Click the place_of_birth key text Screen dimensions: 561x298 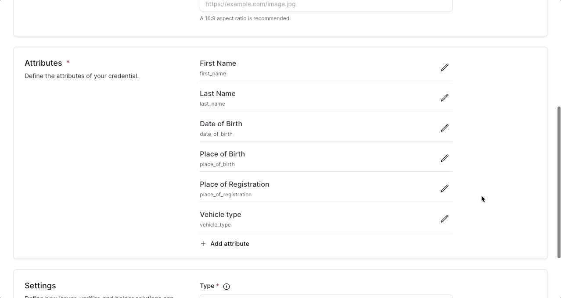click(x=217, y=164)
